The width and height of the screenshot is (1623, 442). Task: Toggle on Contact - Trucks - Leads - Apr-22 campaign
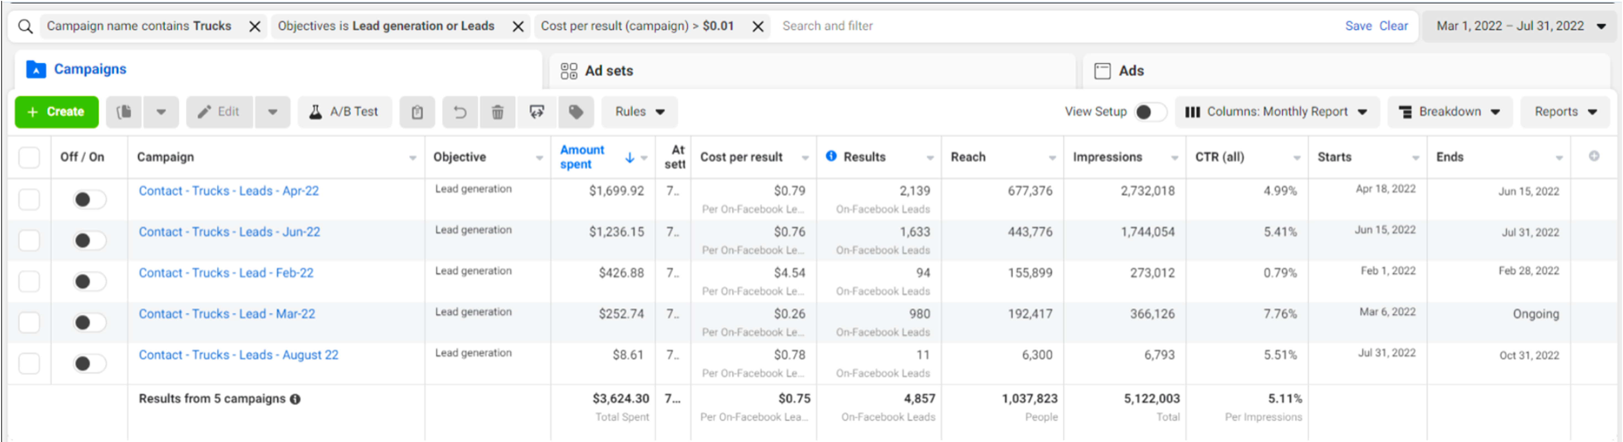pos(89,200)
